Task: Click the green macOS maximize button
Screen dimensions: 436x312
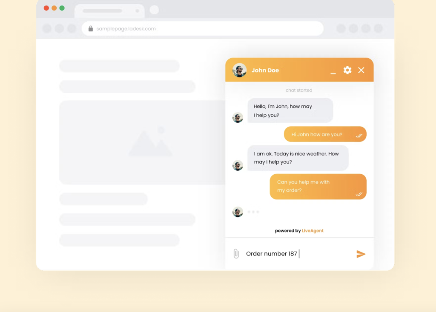Action: click(x=62, y=8)
